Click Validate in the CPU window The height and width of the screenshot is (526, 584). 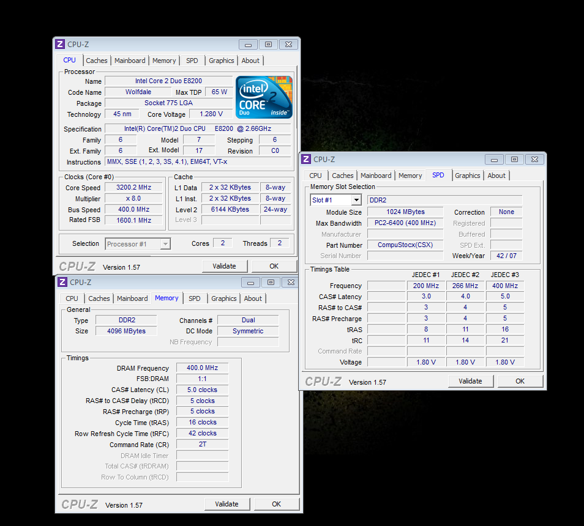coord(224,266)
